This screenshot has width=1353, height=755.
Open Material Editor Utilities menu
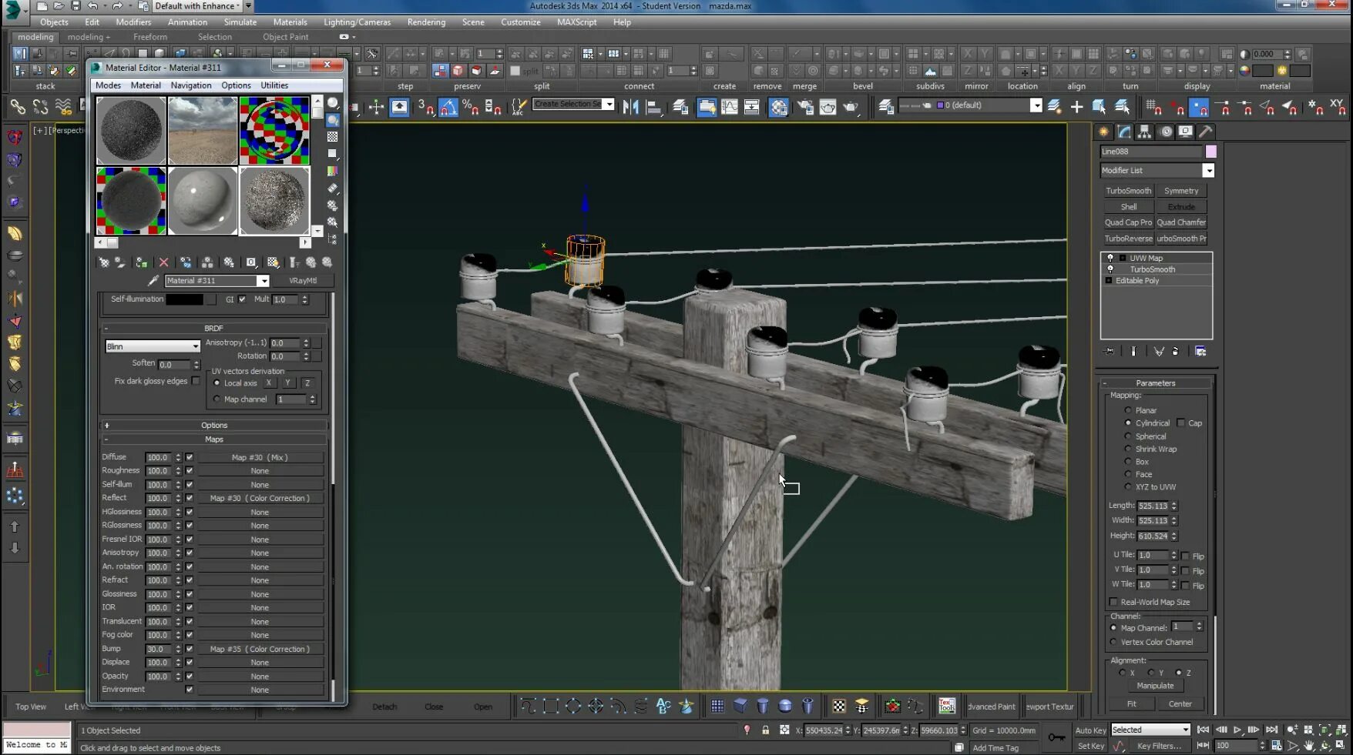click(x=274, y=85)
